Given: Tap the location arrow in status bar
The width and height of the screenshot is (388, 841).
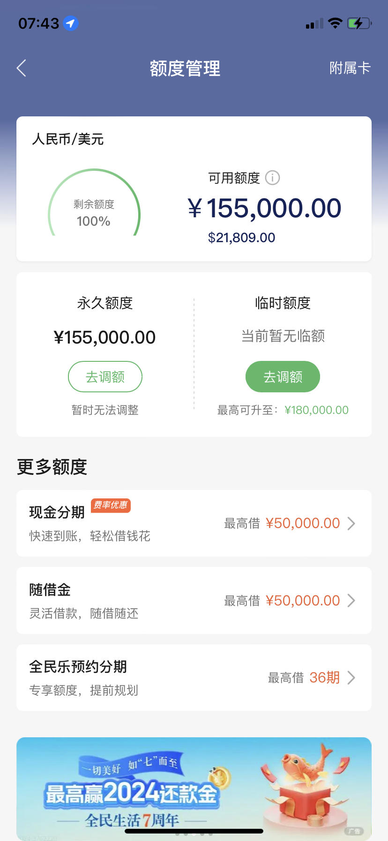Looking at the screenshot, I should 71,23.
